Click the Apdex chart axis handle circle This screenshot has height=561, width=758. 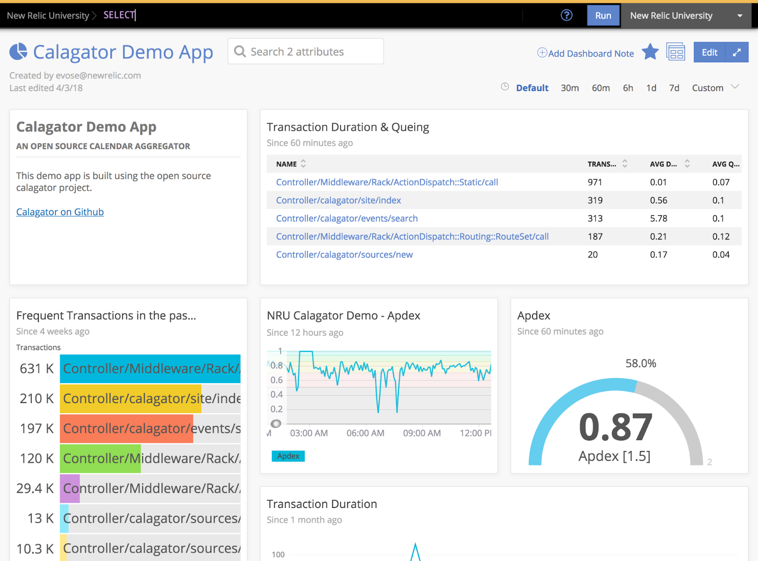click(276, 423)
